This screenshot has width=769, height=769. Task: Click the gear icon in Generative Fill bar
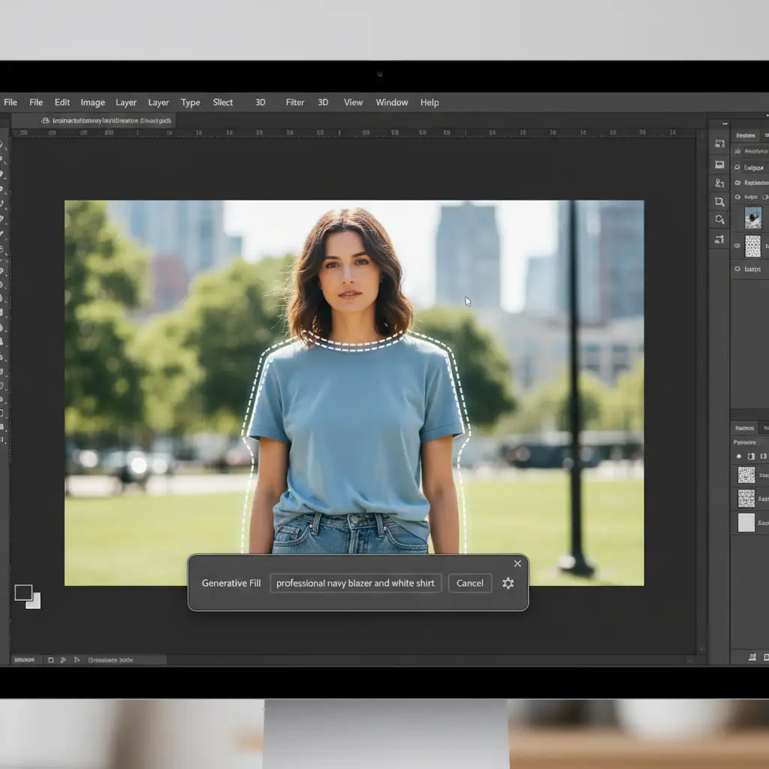click(508, 584)
